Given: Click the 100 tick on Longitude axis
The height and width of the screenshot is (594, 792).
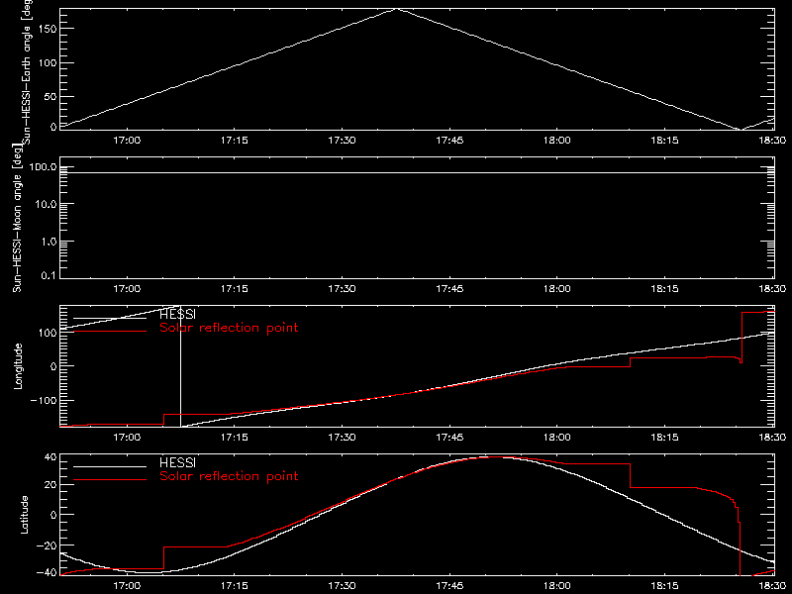Looking at the screenshot, I should click(x=48, y=333).
